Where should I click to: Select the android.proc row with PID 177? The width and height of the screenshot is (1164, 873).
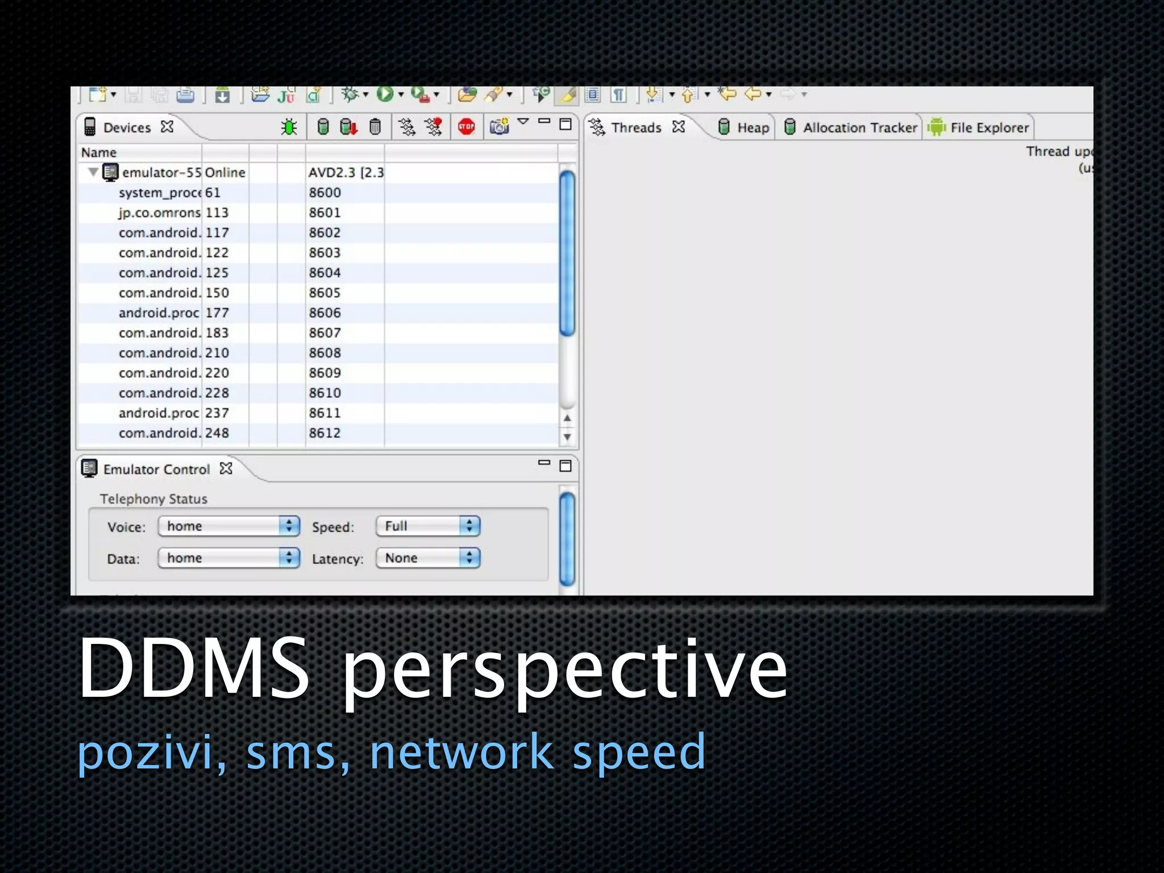(x=317, y=313)
